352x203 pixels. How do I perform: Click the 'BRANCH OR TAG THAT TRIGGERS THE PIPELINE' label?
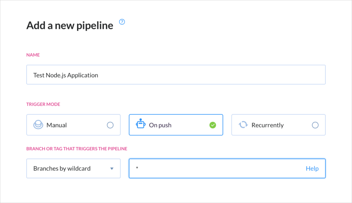(x=77, y=149)
